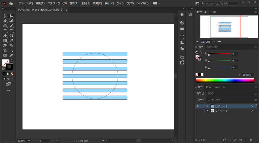Reset default fill and stroke in toolbar
259x143 pixels.
click(3, 69)
